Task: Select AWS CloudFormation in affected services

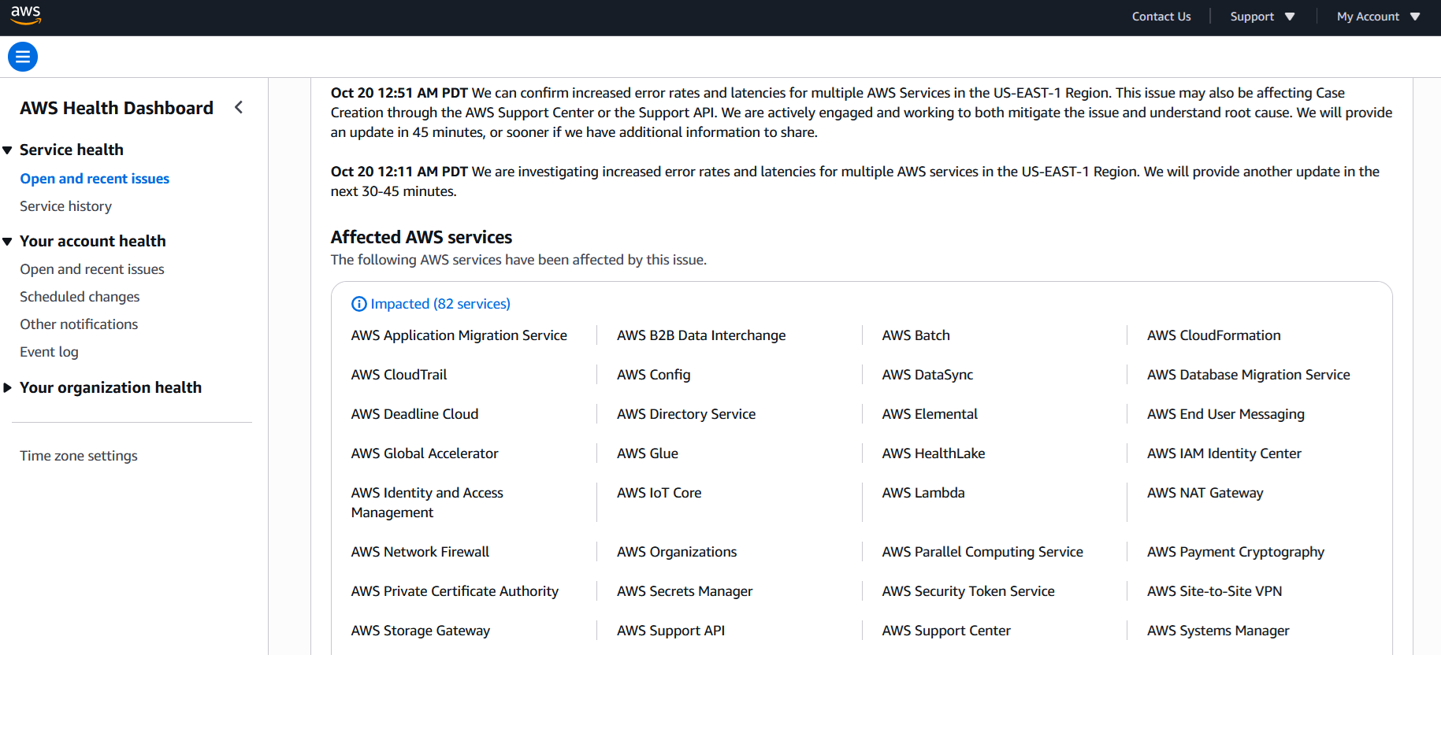Action: click(x=1213, y=335)
